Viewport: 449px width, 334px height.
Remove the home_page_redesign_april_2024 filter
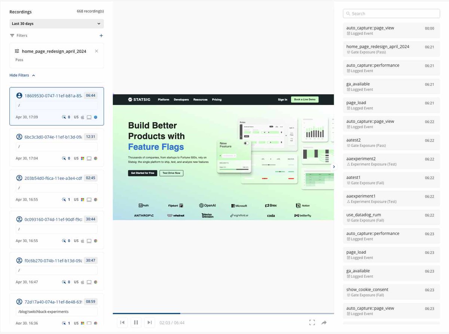(97, 51)
